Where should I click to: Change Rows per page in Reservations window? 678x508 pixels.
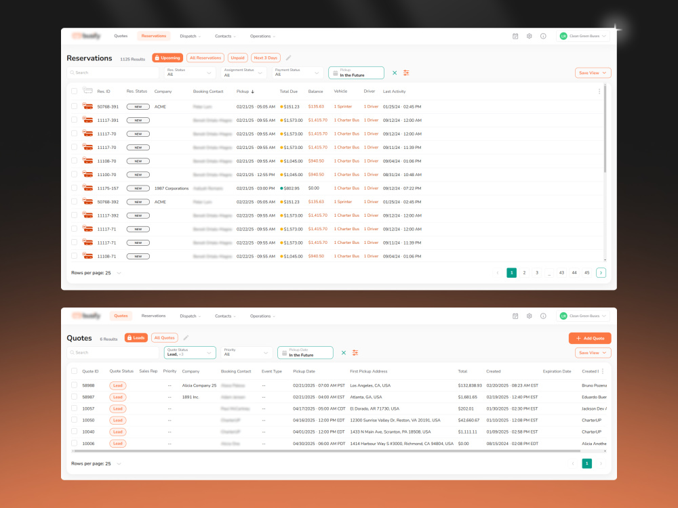[x=96, y=273]
